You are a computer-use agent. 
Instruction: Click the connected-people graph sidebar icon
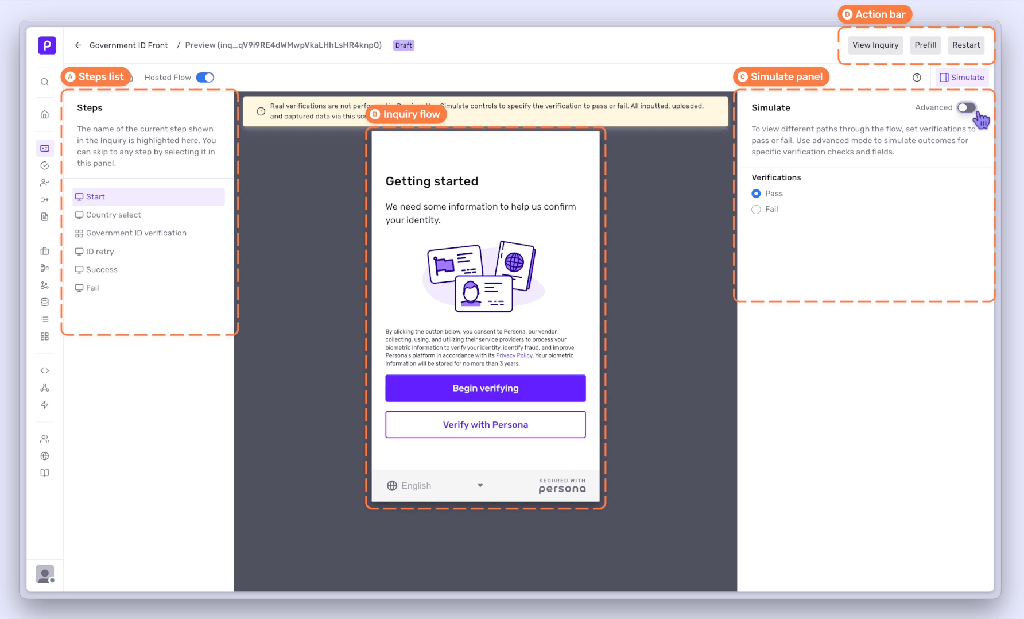tap(45, 285)
